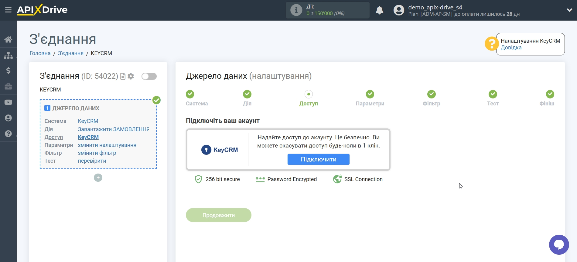Open the help question icon in sidebar
Screen dimensions: 577x262
point(8,134)
